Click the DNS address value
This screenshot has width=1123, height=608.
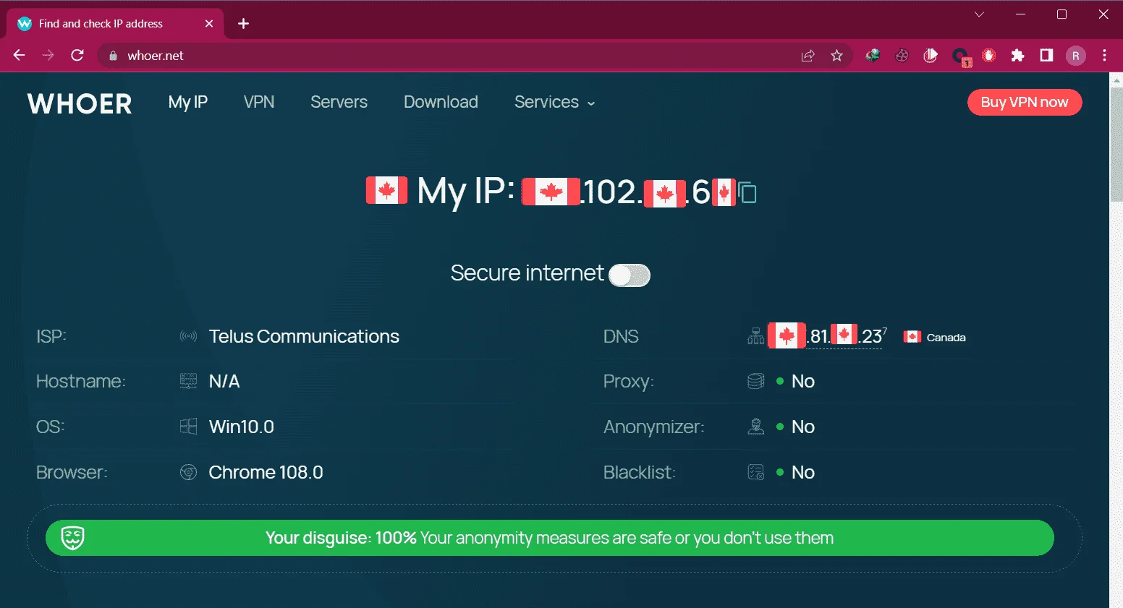pos(826,336)
